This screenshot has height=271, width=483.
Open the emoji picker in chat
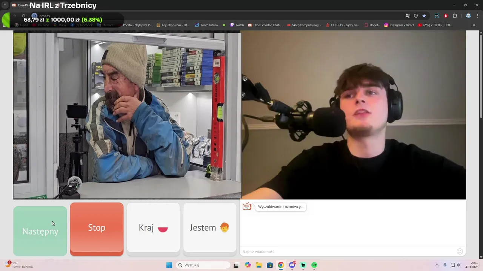pyautogui.click(x=460, y=251)
